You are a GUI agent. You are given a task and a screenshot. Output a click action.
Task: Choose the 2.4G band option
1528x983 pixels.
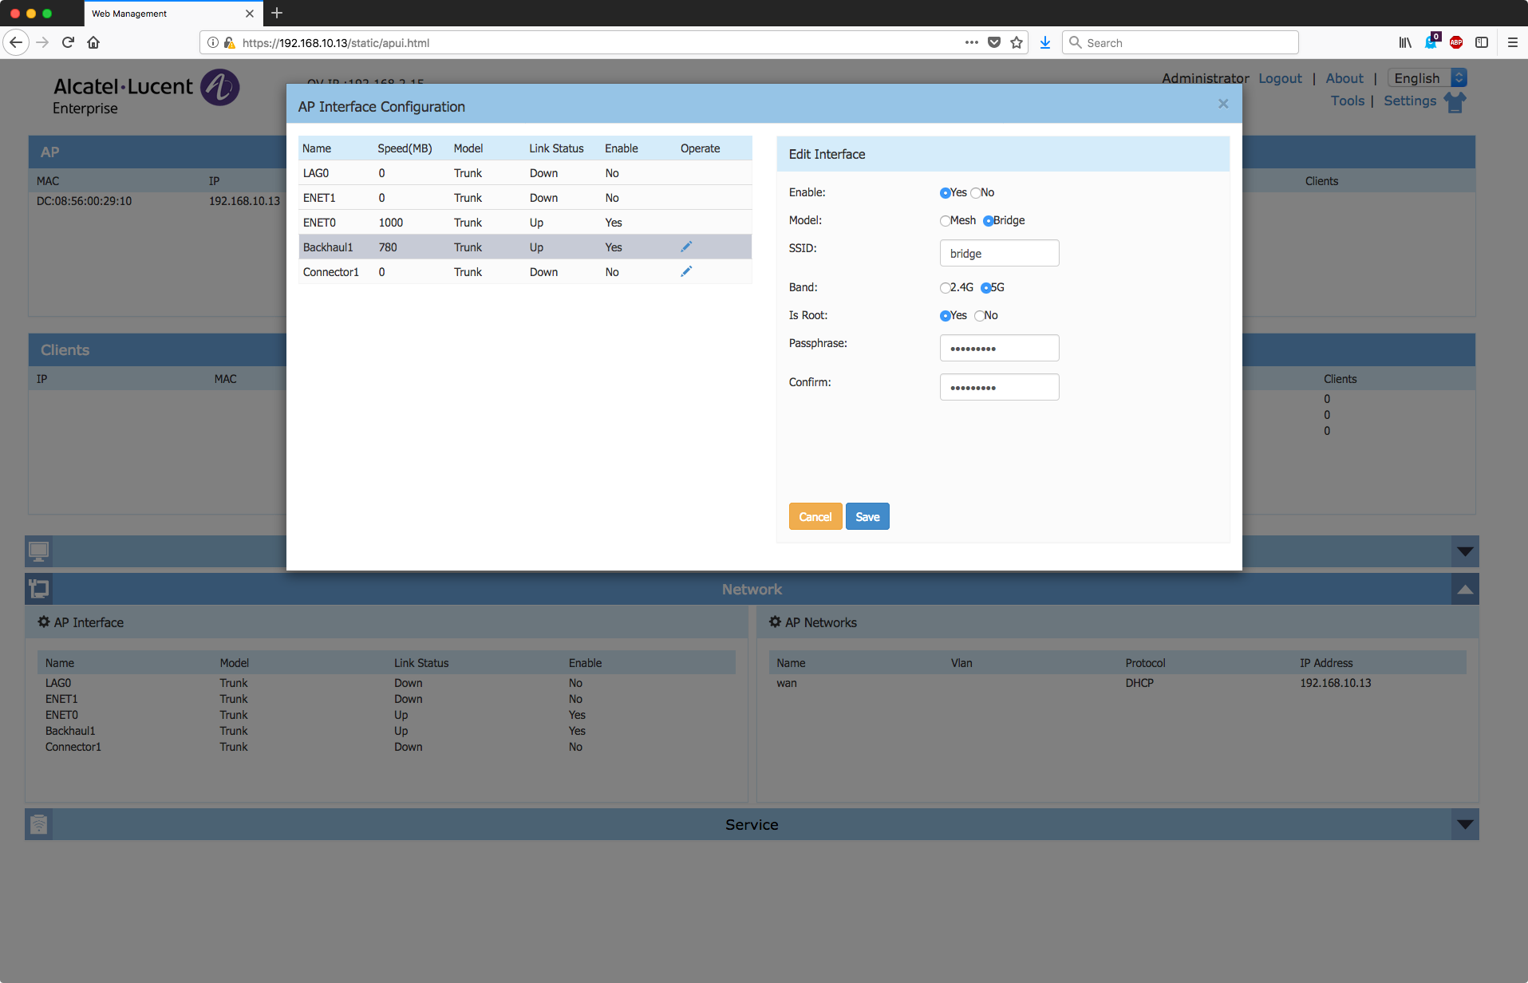[x=945, y=288]
